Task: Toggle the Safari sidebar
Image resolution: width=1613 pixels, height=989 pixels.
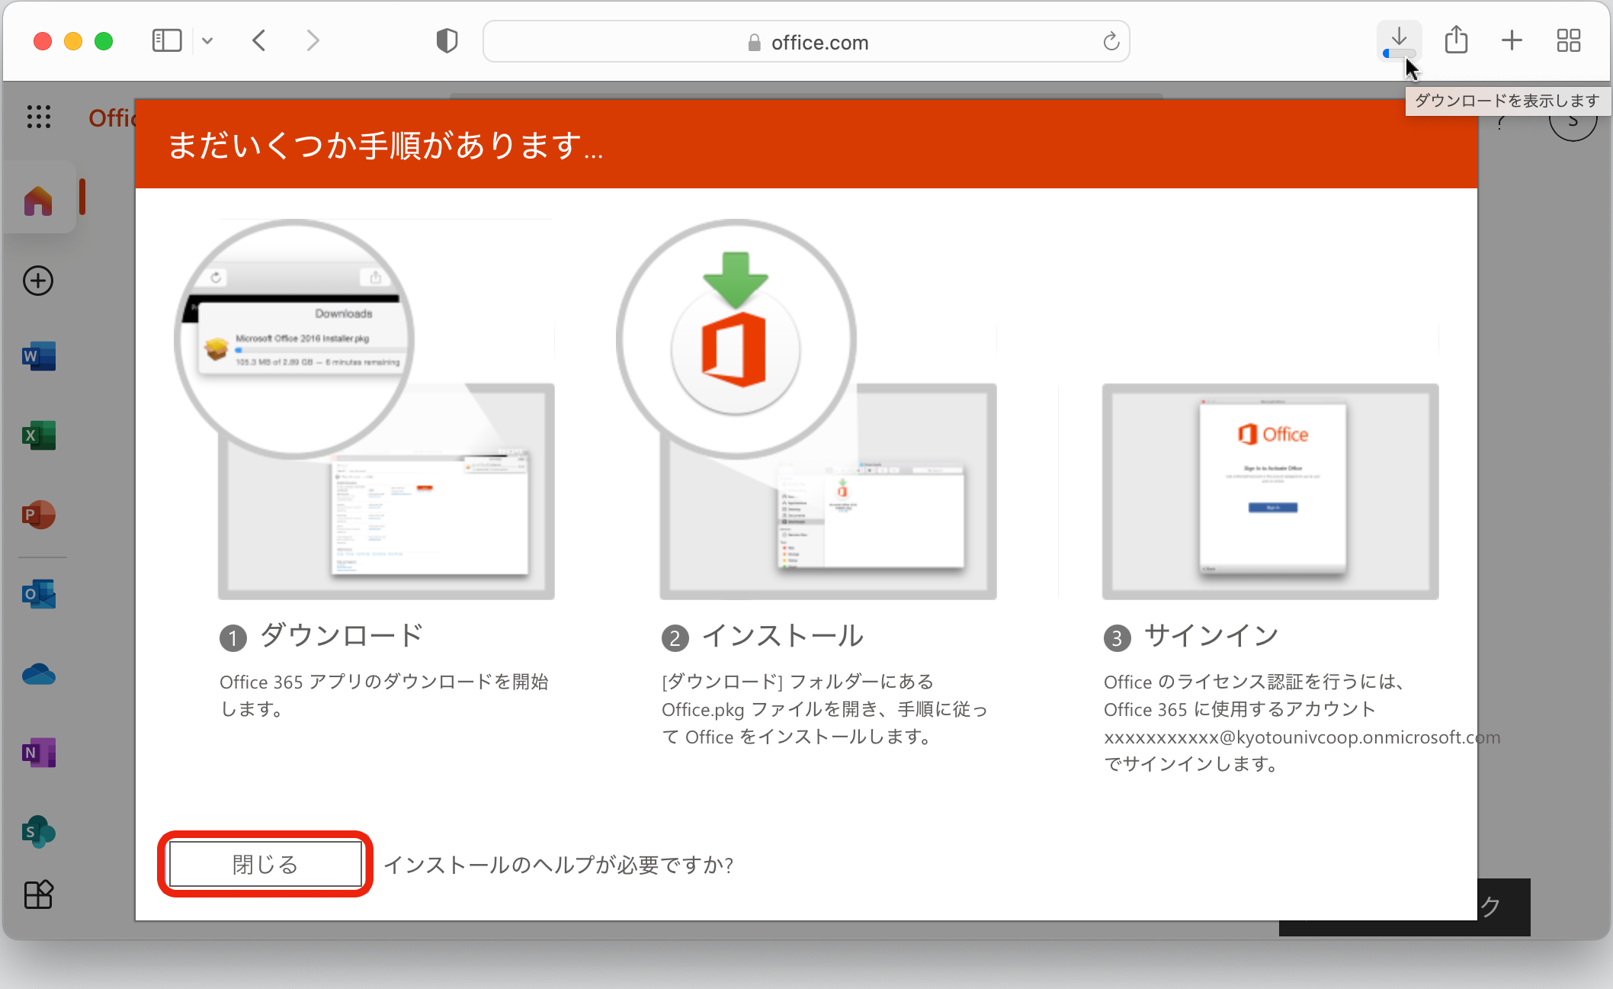Action: coord(166,40)
